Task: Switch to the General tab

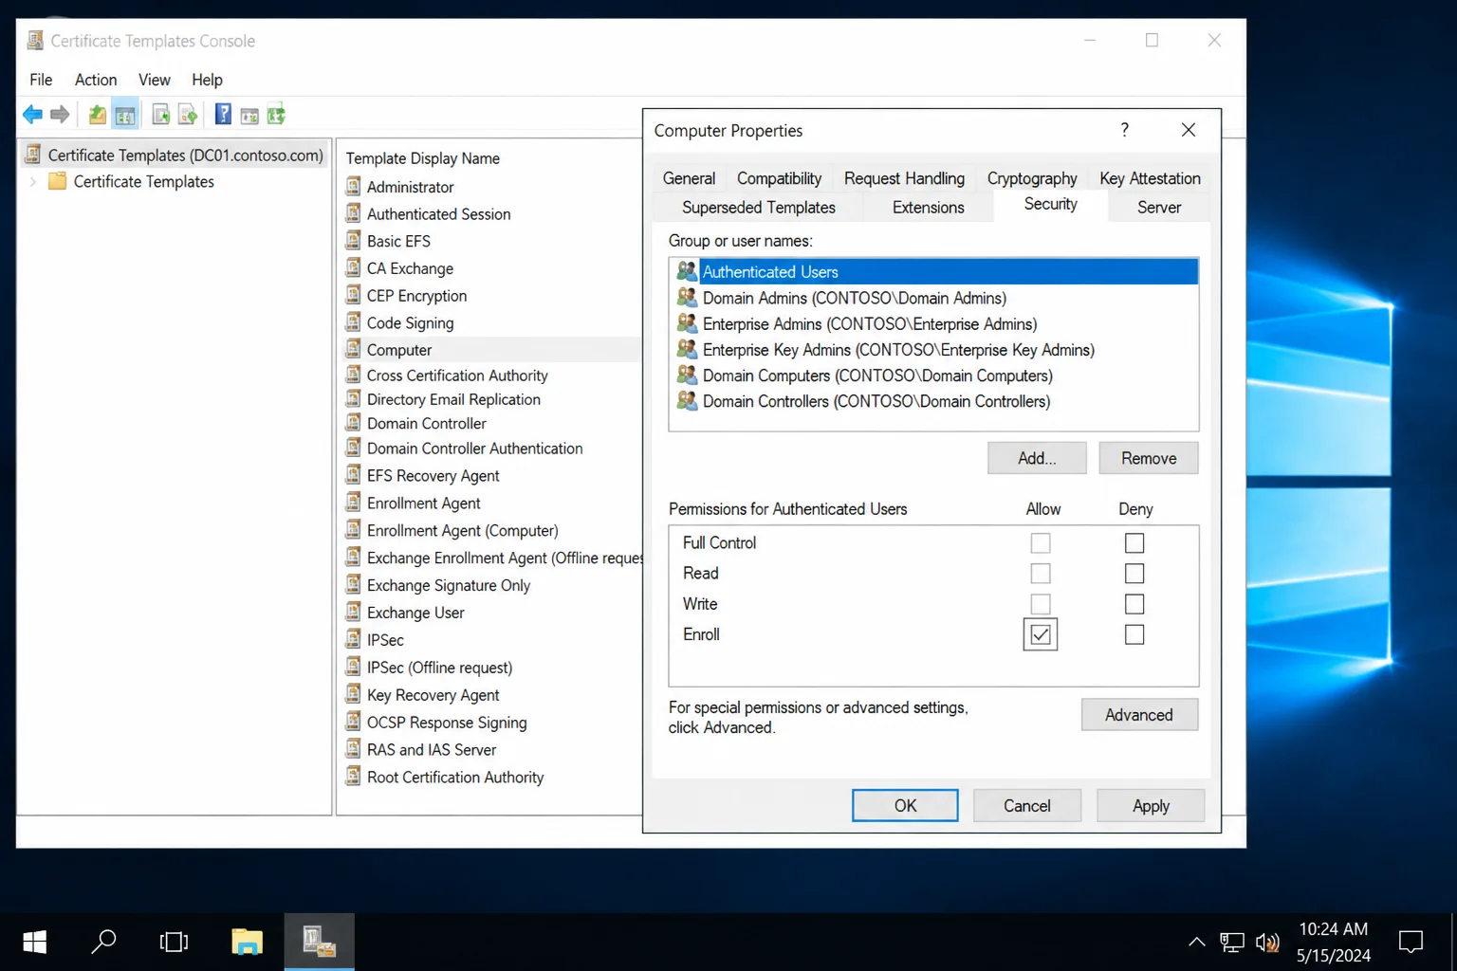Action: point(689,178)
